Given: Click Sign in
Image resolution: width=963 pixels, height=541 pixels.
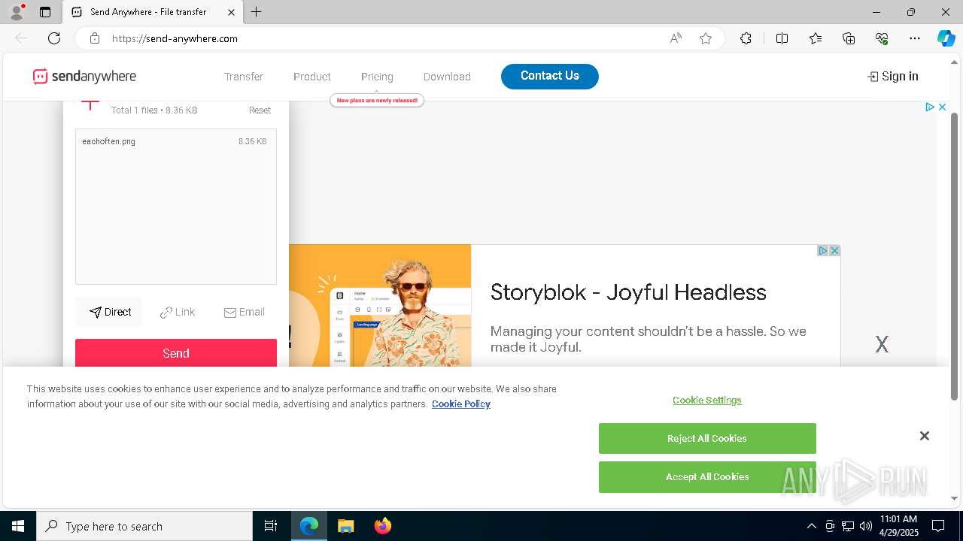Looking at the screenshot, I should [893, 76].
